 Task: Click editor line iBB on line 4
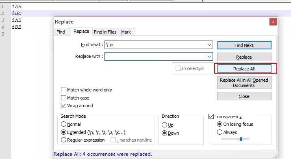(17, 27)
